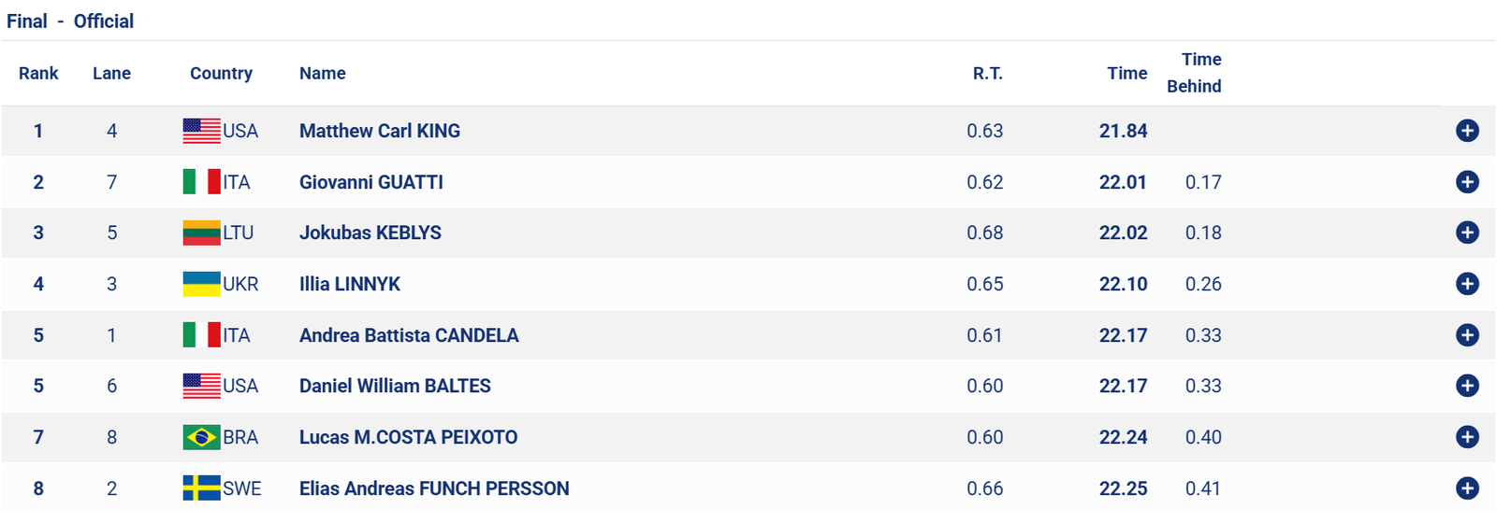The height and width of the screenshot is (523, 1497).
Task: Expand Matthew Carl KING's result details
Action: tap(1467, 131)
